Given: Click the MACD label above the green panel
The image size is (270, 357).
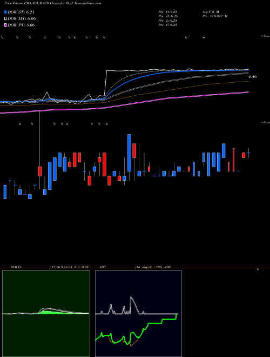Looking at the screenshot, I should click(16, 267).
